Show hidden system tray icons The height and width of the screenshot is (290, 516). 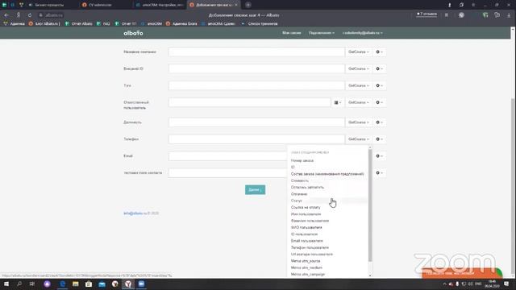click(x=444, y=284)
